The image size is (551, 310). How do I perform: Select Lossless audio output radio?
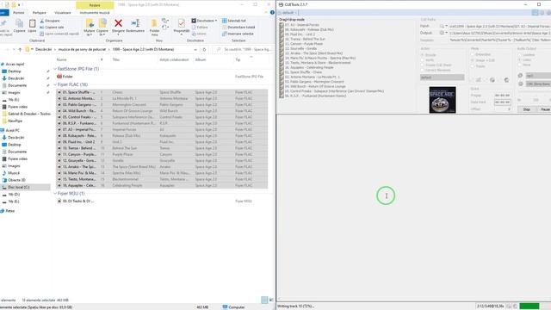coord(519,55)
